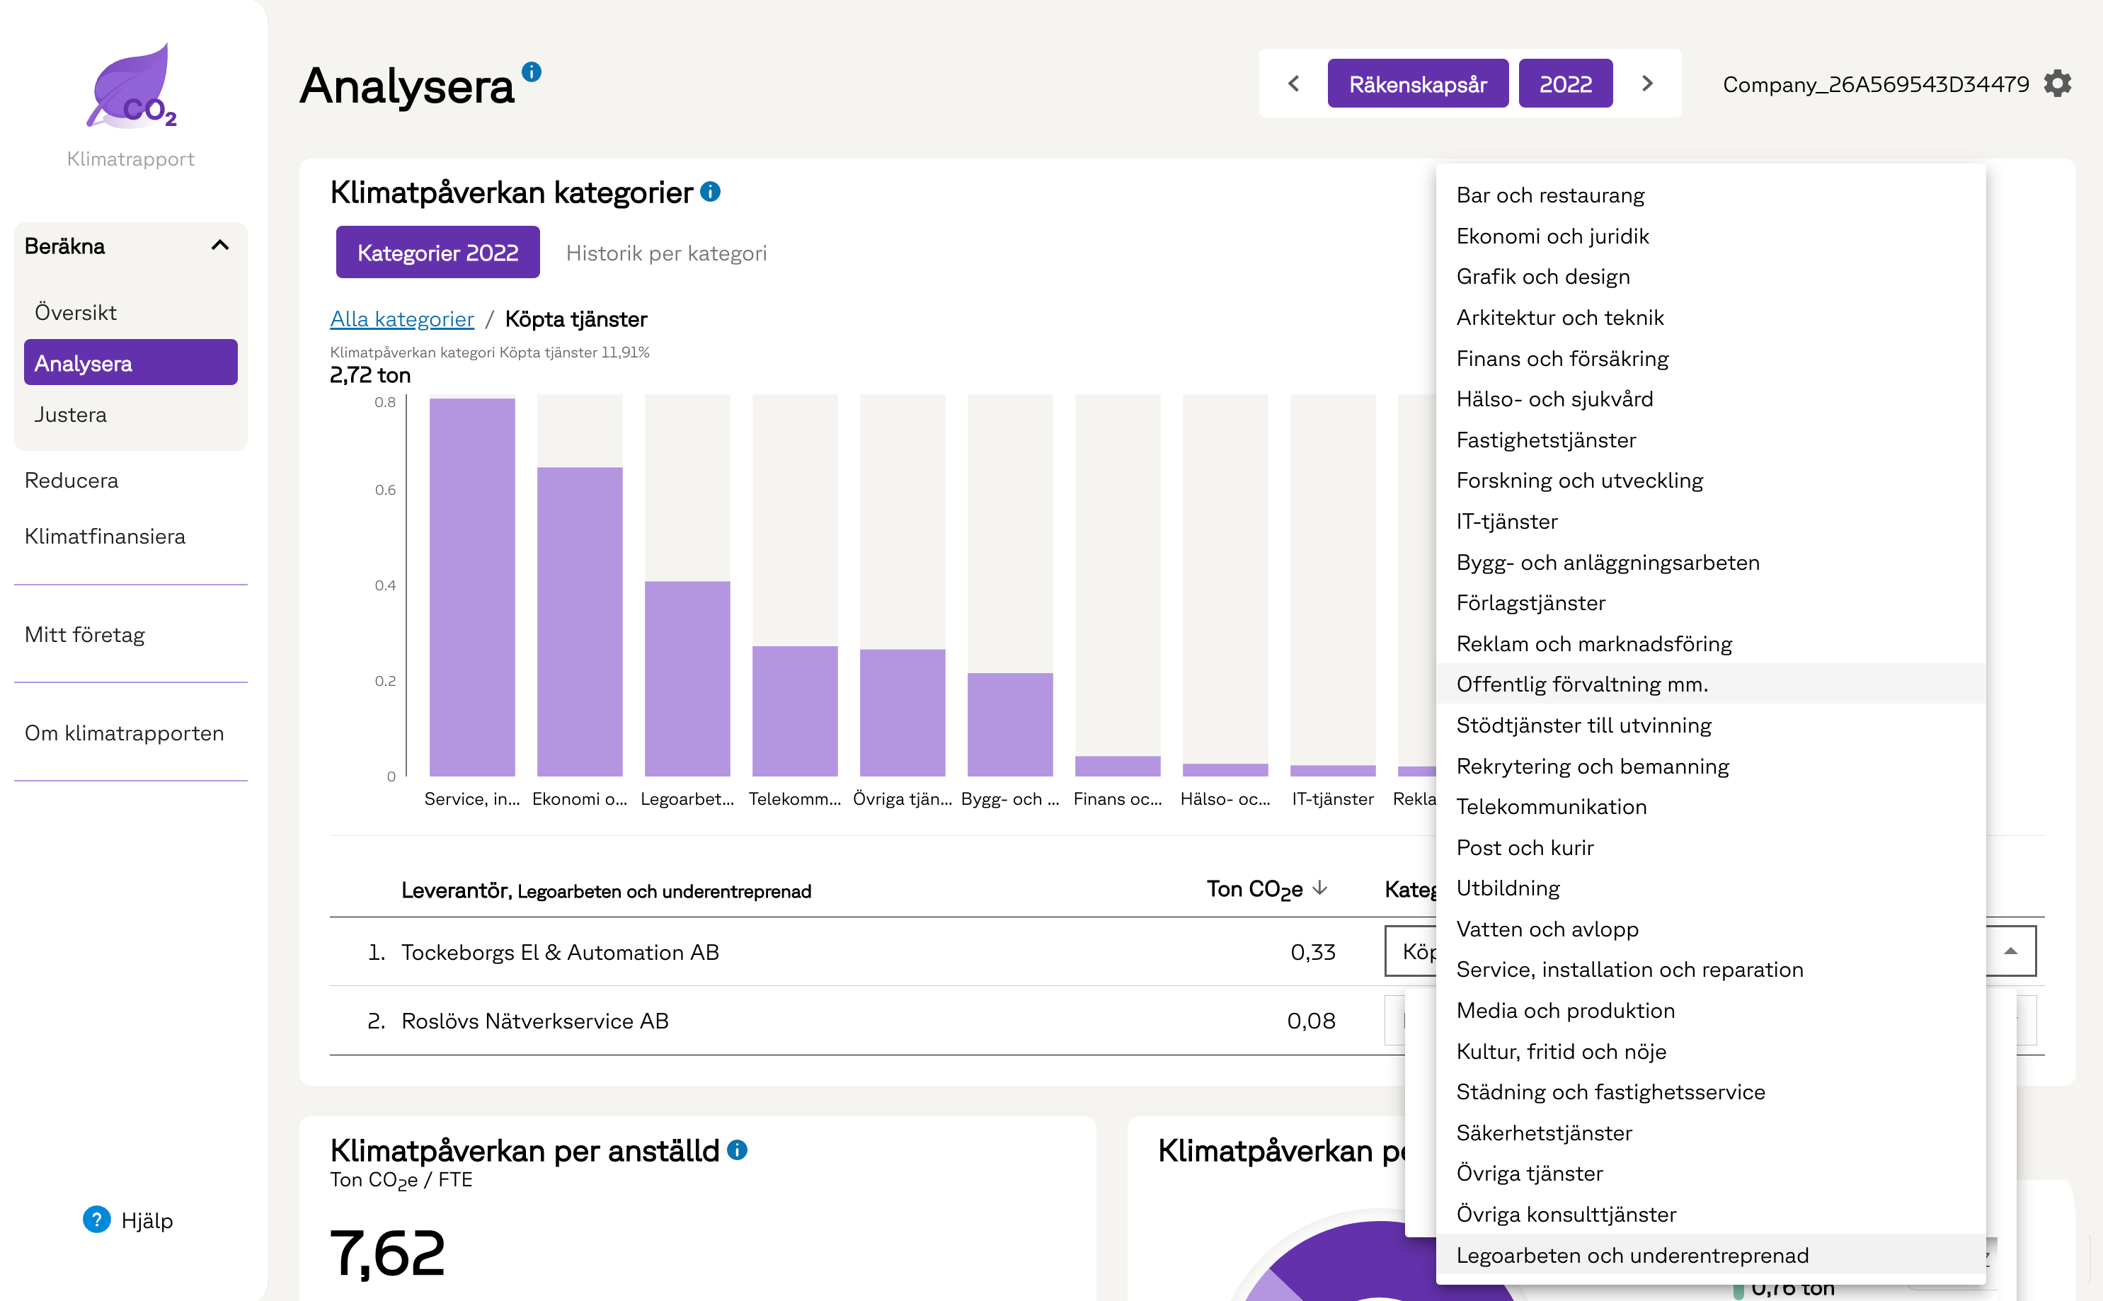Close category dropdown for Tockeborgs row
The height and width of the screenshot is (1301, 2103).
pyautogui.click(x=2010, y=951)
